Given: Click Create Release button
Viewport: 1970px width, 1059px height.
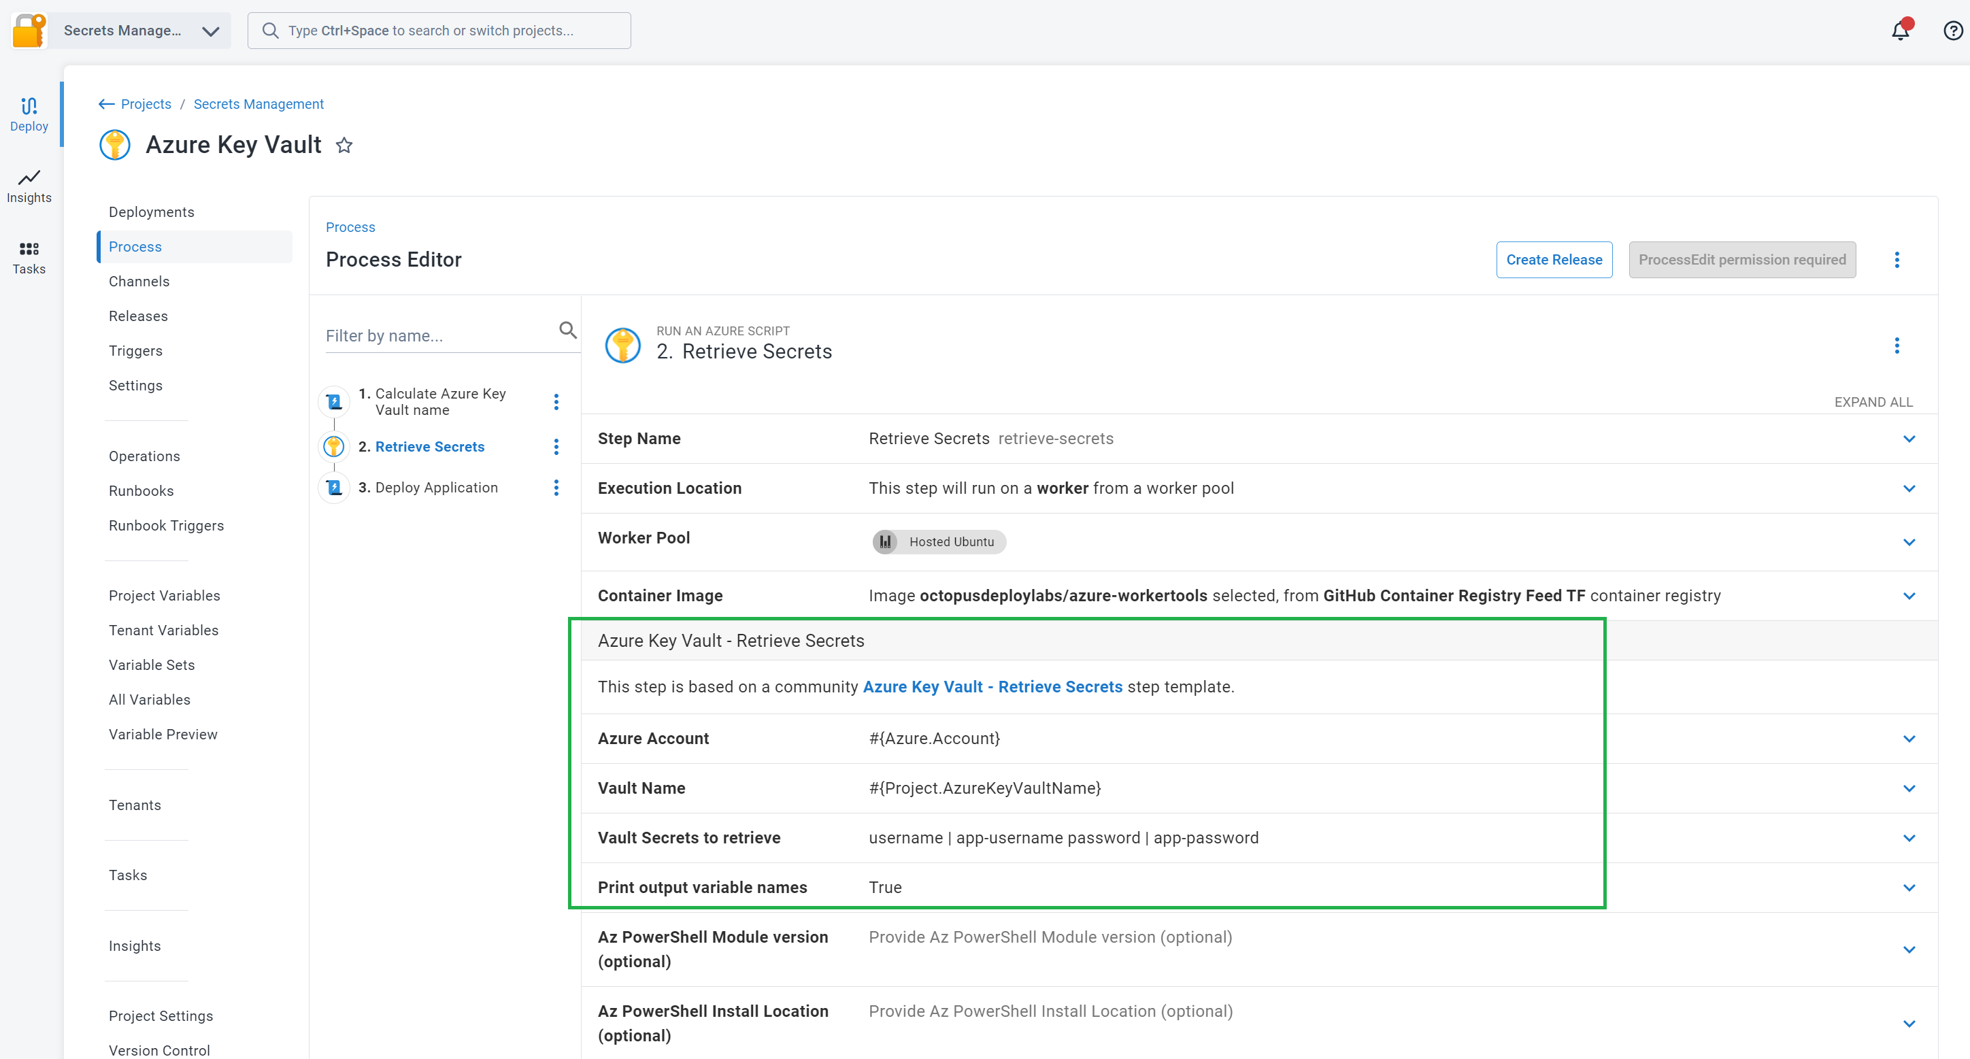Looking at the screenshot, I should (x=1554, y=260).
